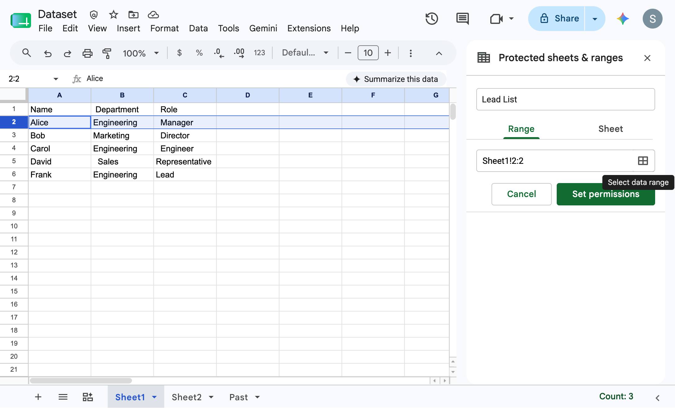Screen dimensions: 675x408
Task: Open the name box dropdown arrow
Action: [x=56, y=79]
